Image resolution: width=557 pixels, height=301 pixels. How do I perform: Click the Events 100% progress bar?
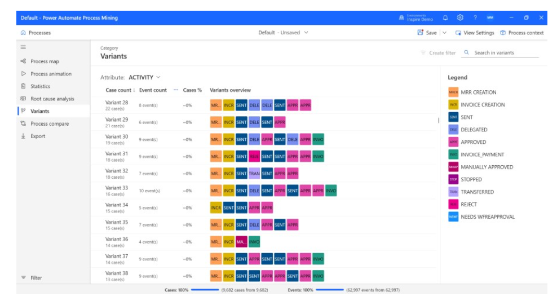330,290
